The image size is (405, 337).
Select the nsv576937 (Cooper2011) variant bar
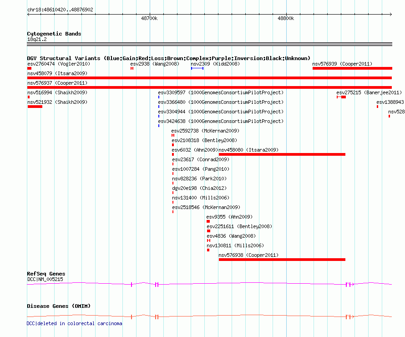tap(209, 87)
